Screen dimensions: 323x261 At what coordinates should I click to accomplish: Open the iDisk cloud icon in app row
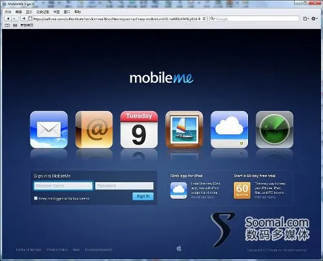point(229,130)
